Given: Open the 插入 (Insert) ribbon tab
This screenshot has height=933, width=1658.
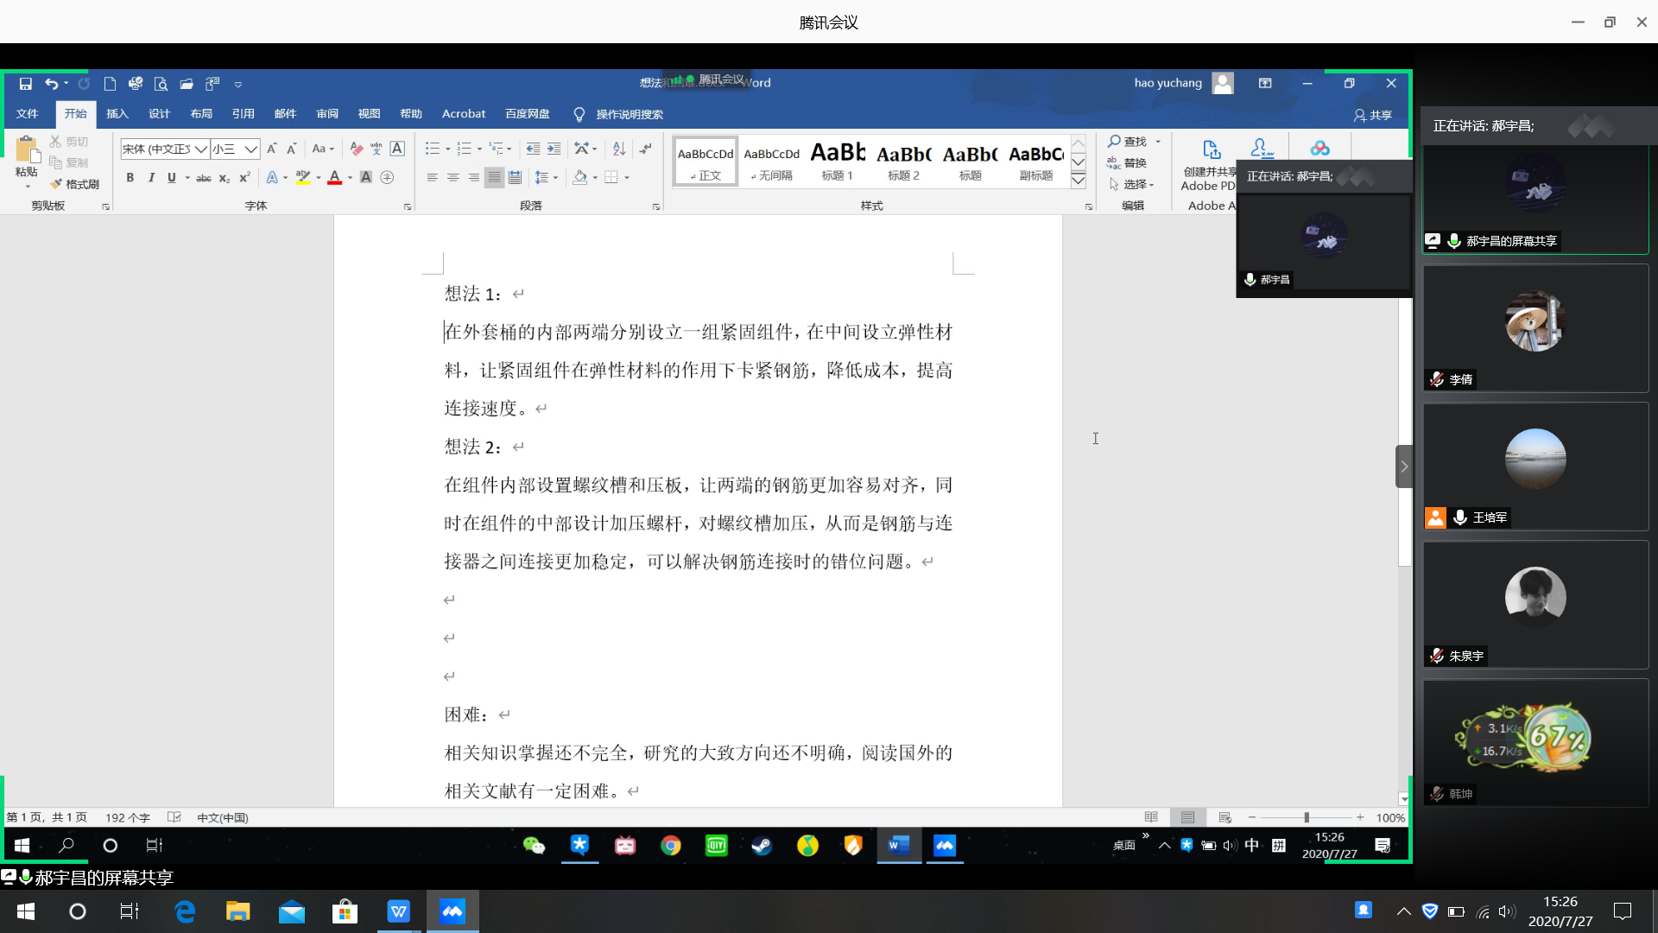Looking at the screenshot, I should click(x=117, y=114).
